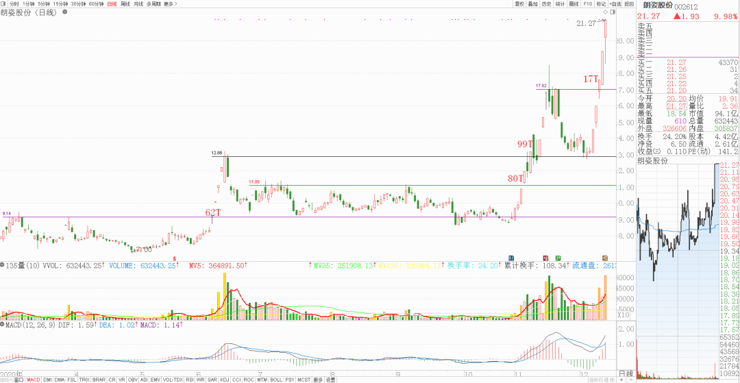This screenshot has width=740, height=383.
Task: Select the 1分钟 period
Action: coord(29,4)
